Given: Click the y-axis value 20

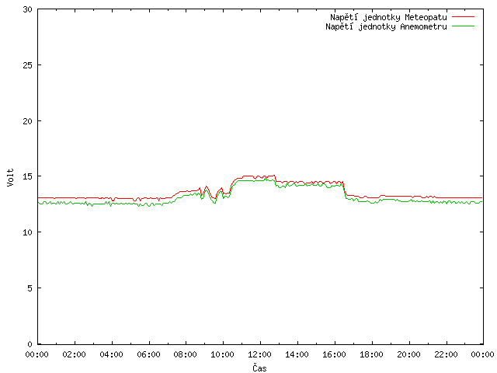Looking at the screenshot, I should coord(28,121).
